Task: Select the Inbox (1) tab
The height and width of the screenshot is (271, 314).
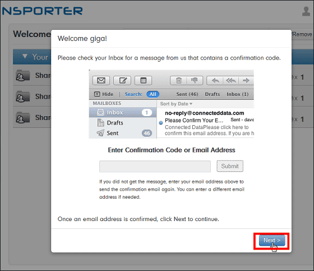Action: (x=238, y=94)
